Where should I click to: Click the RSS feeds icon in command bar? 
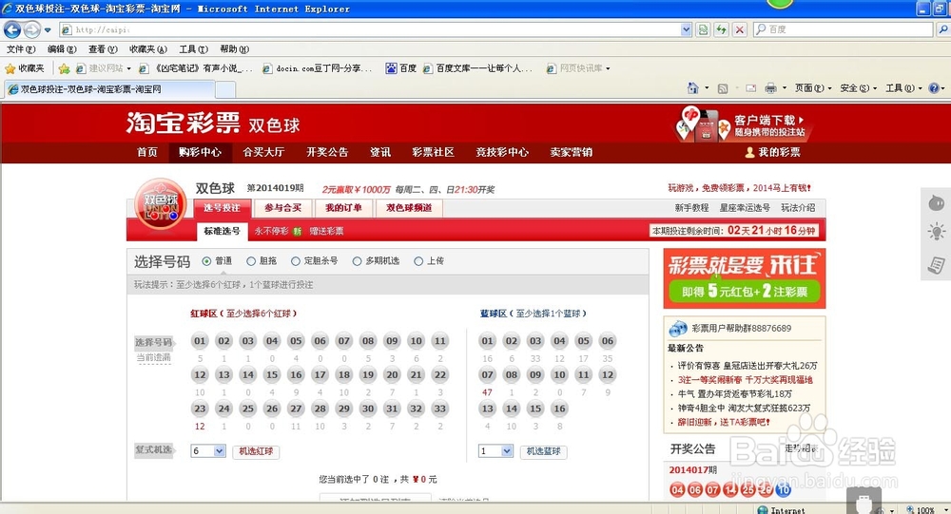coord(723,88)
